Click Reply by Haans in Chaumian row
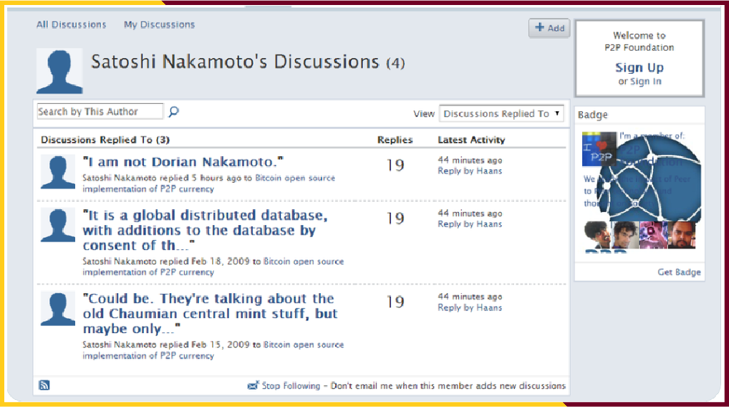 tap(470, 308)
